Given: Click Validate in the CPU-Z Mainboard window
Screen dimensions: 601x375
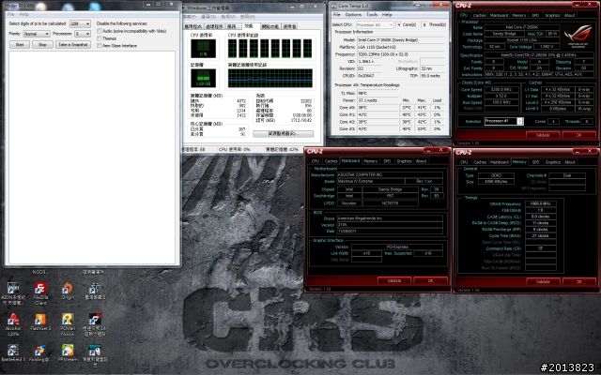Looking at the screenshot, I should [394, 280].
